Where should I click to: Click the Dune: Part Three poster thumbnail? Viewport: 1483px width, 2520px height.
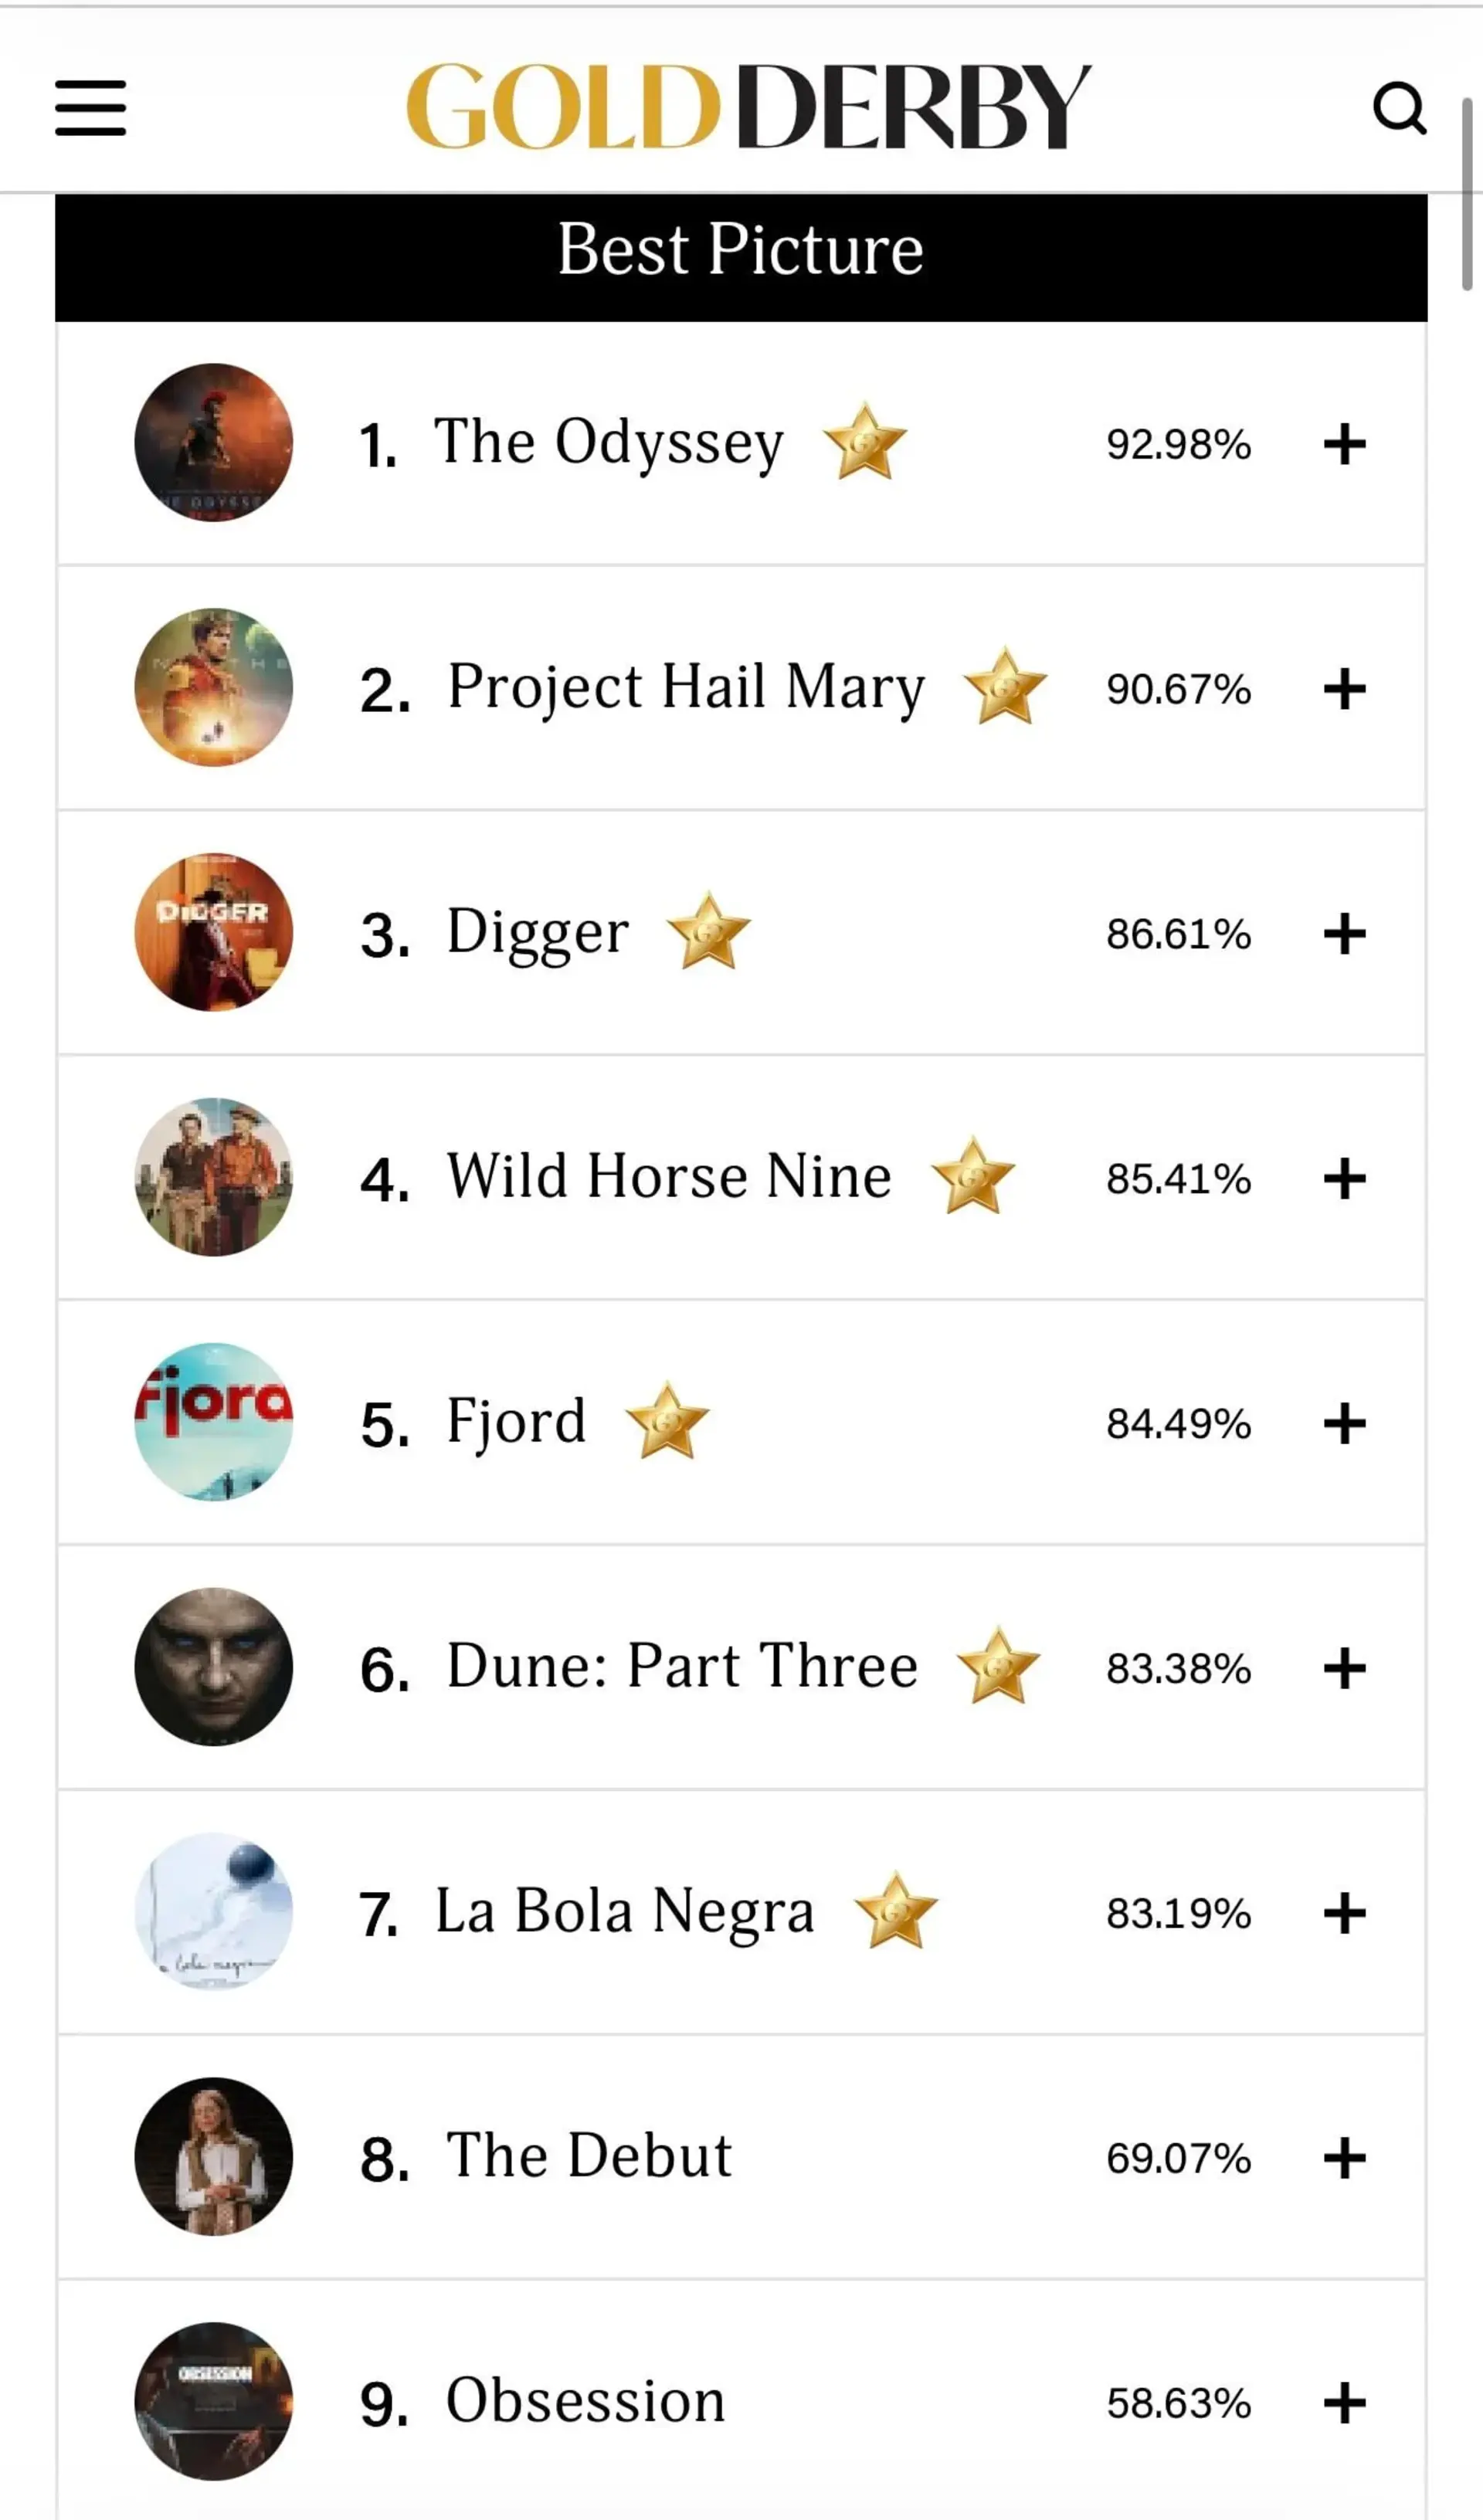pyautogui.click(x=214, y=1666)
